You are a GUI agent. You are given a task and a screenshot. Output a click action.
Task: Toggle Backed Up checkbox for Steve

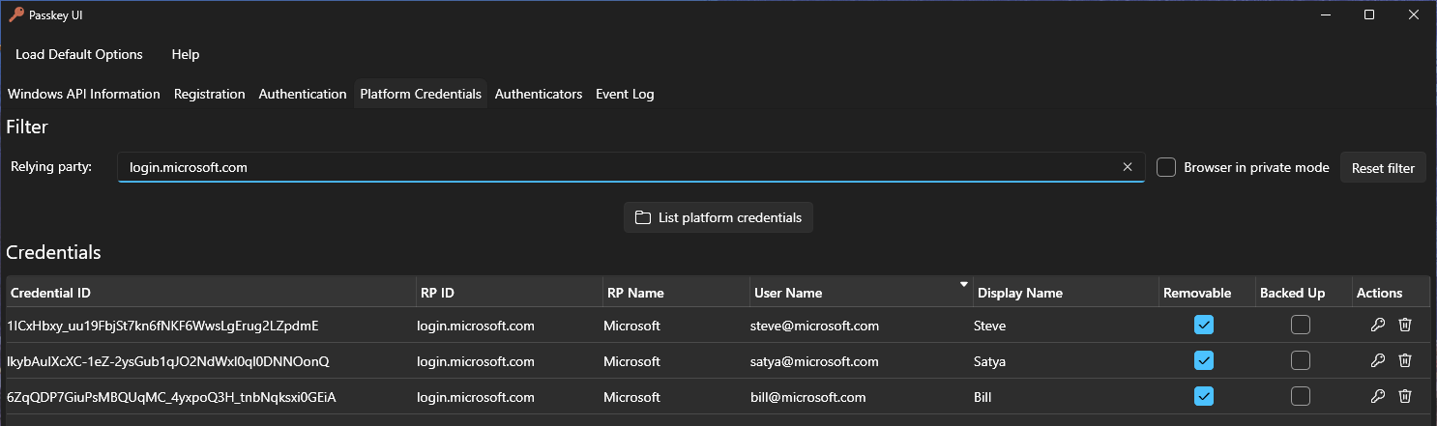click(x=1301, y=326)
